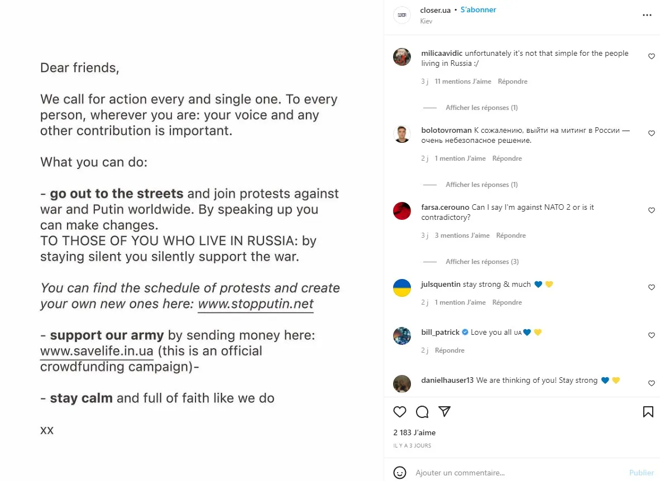Save post with bookmark icon

[x=648, y=412]
